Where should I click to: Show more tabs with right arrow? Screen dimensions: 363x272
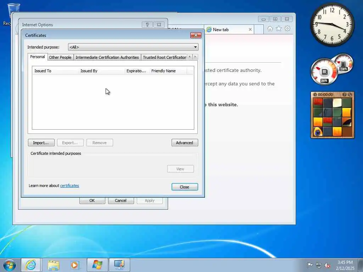click(195, 57)
